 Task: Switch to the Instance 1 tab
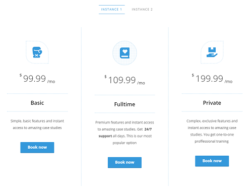click(112, 10)
